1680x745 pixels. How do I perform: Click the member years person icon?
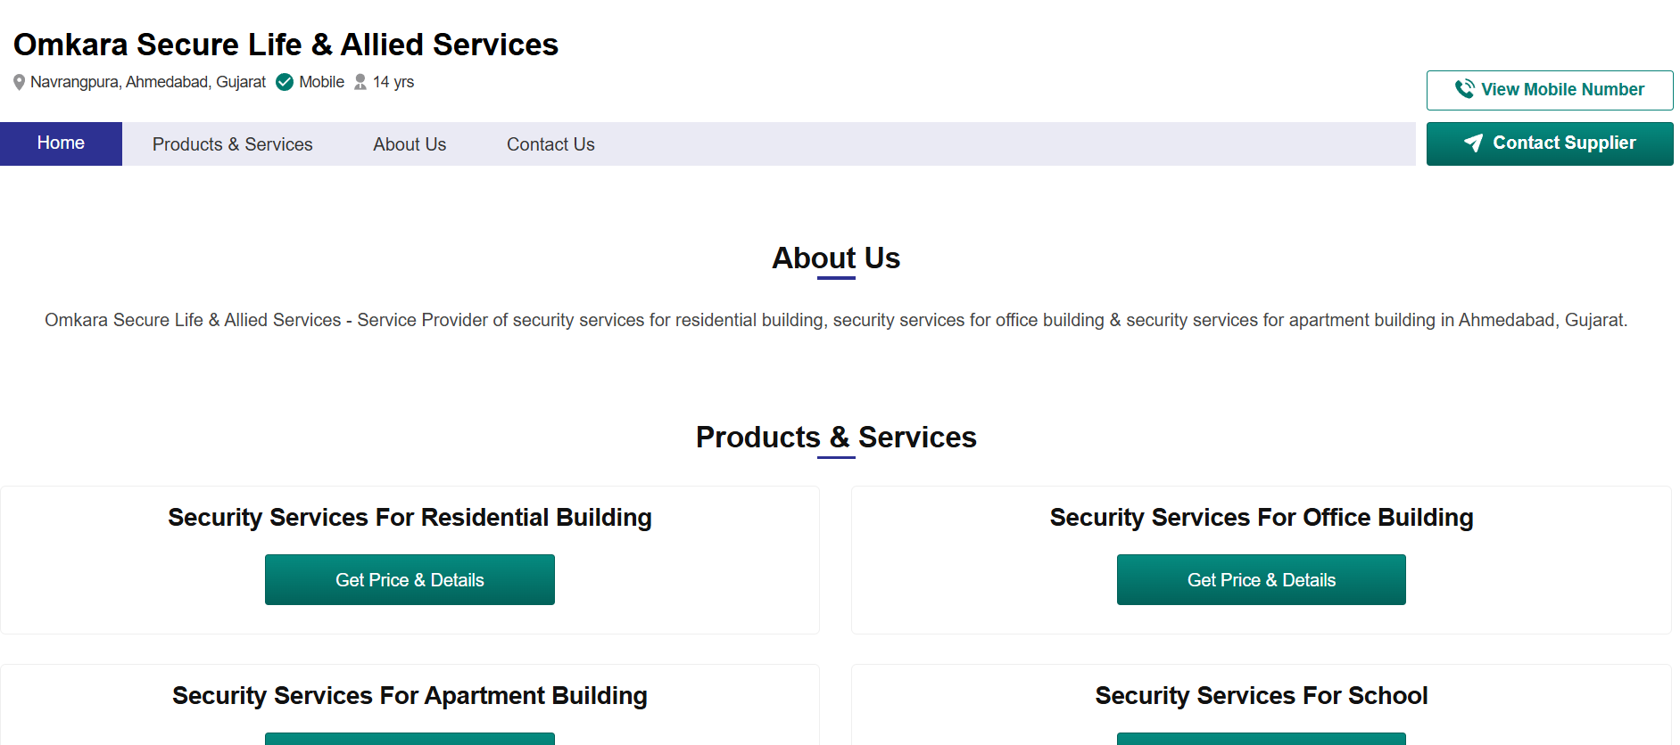(360, 82)
